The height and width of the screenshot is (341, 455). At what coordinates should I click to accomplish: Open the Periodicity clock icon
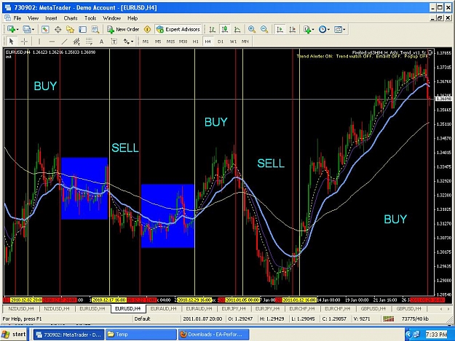coord(323,29)
